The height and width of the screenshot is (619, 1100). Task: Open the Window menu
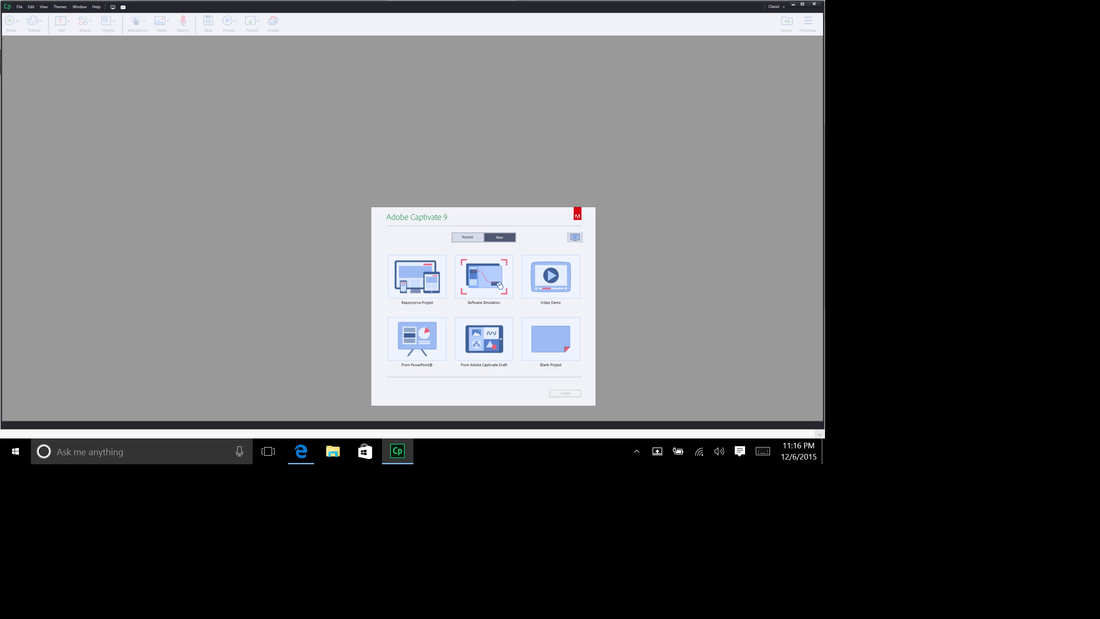click(x=79, y=7)
